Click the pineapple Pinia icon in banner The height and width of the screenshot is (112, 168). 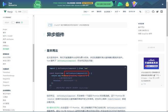coord(127,4)
